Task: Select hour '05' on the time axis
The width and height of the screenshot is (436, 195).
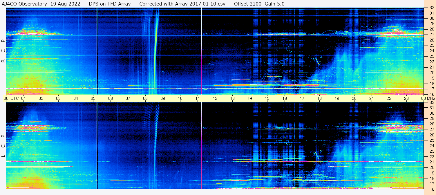Action: pyautogui.click(x=93, y=98)
